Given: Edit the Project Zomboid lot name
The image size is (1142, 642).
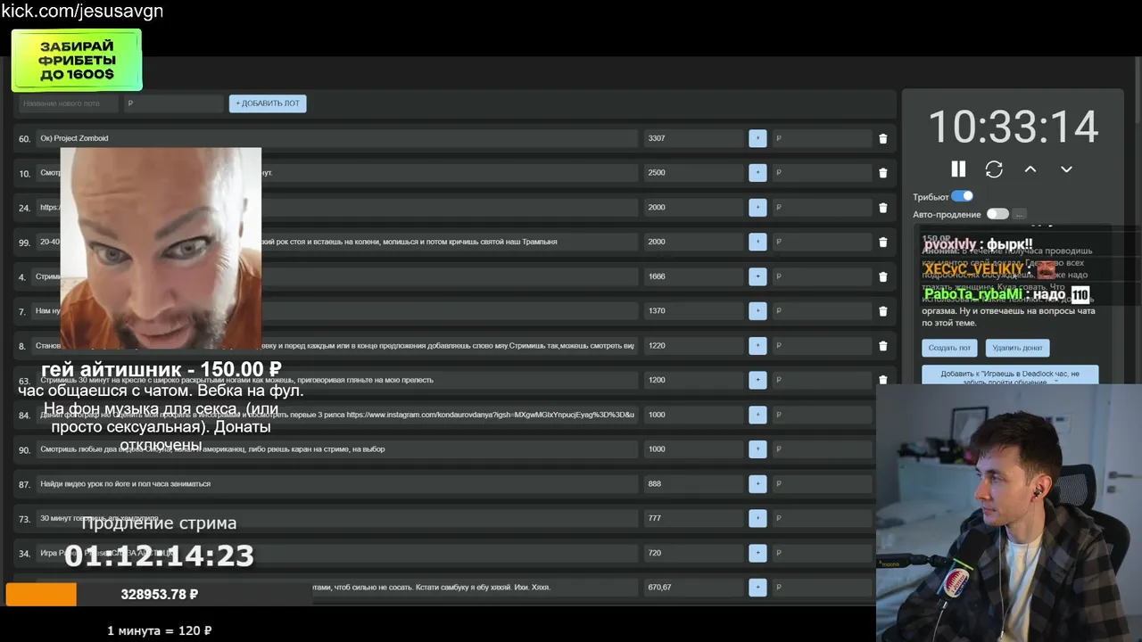Looking at the screenshot, I should (337, 138).
